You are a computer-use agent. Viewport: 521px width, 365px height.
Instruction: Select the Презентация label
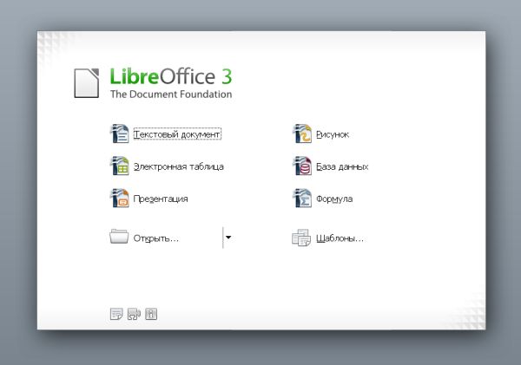coord(161,199)
